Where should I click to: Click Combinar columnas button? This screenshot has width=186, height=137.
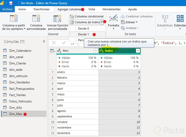(x=137, y=16)
